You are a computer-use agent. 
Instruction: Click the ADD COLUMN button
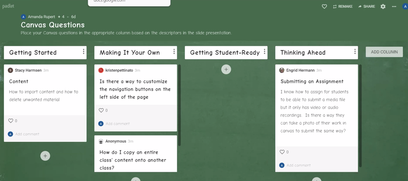click(384, 52)
